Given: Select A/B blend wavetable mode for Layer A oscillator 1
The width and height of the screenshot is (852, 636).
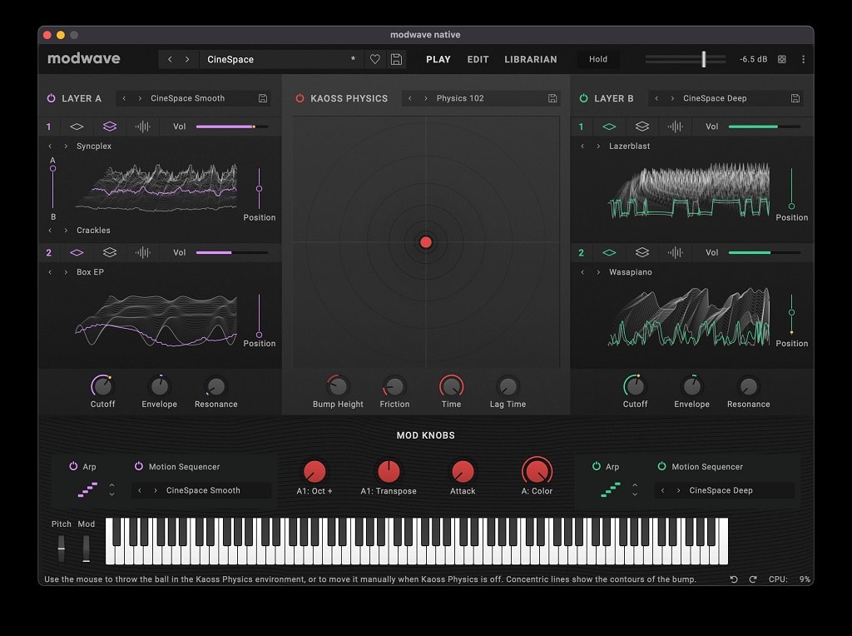Looking at the screenshot, I should click(110, 127).
